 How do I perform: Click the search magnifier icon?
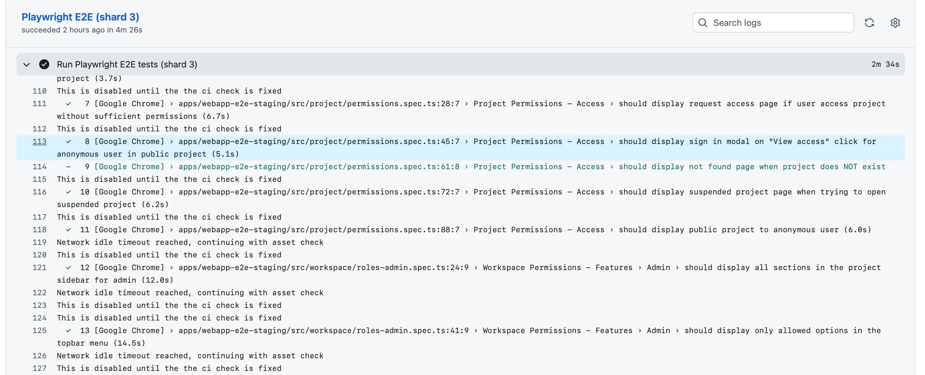(x=703, y=22)
